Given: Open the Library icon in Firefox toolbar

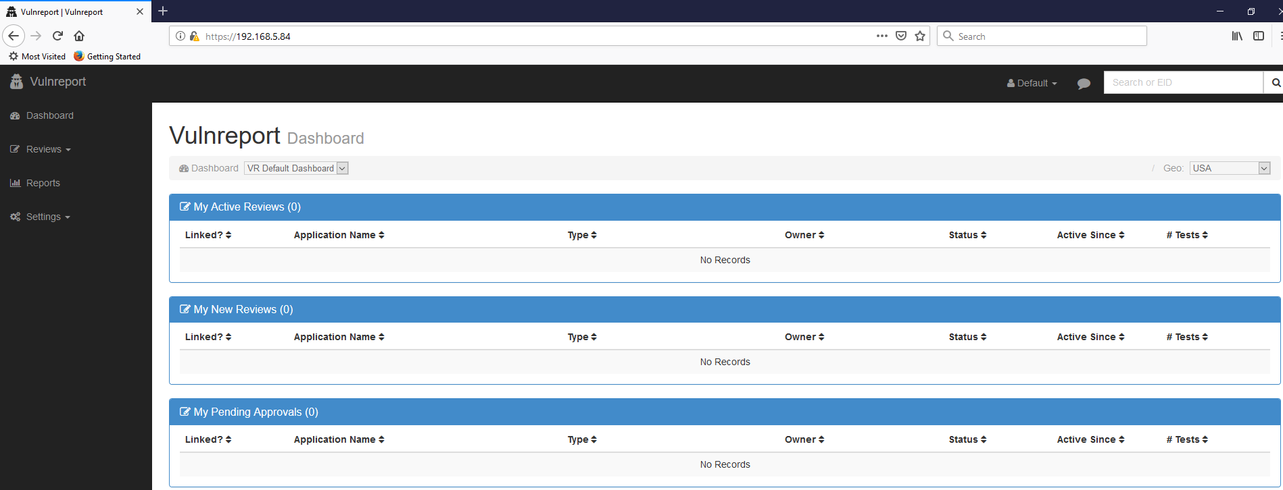Looking at the screenshot, I should [x=1237, y=36].
